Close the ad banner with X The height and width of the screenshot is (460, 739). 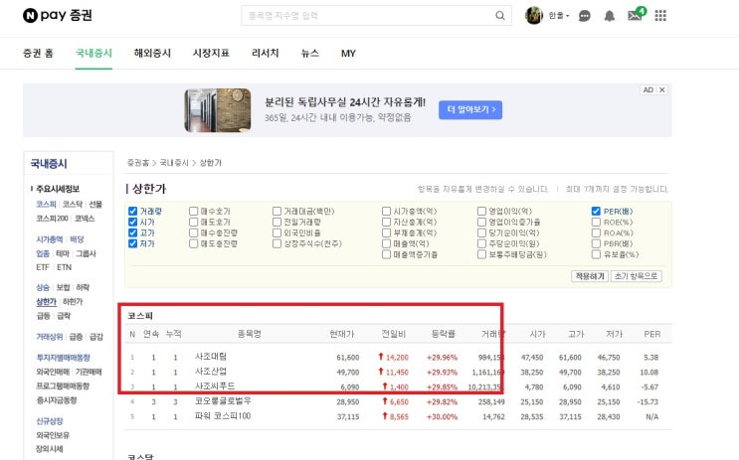[661, 90]
